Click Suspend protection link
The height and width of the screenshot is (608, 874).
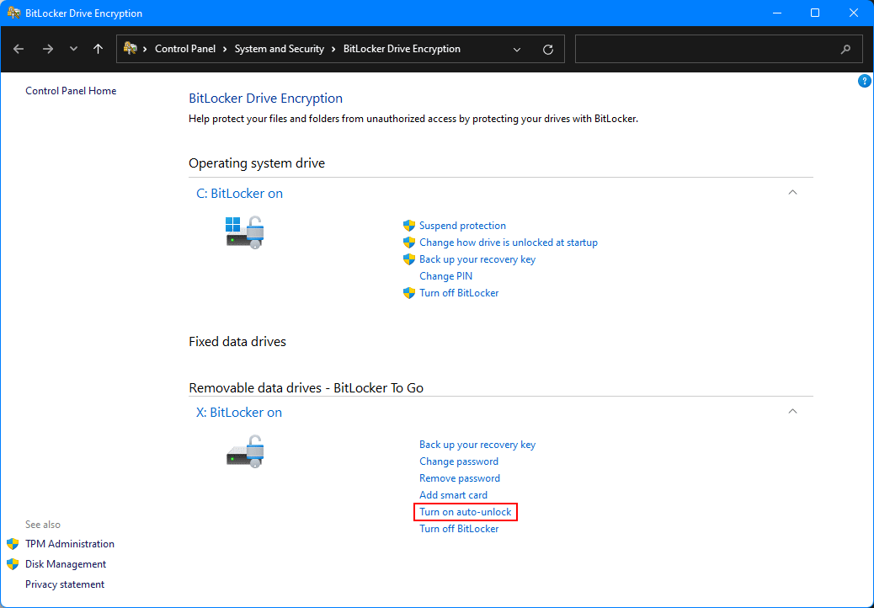pyautogui.click(x=462, y=226)
